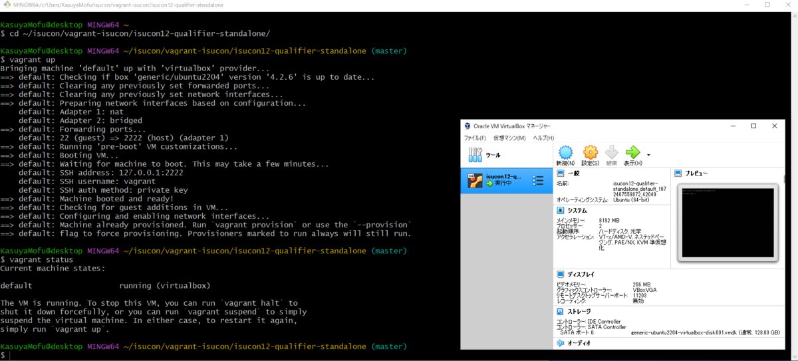This screenshot has width=798, height=361.
Task: Open the 仮想マシン(M) menu in VirtualBox
Action: click(x=509, y=138)
